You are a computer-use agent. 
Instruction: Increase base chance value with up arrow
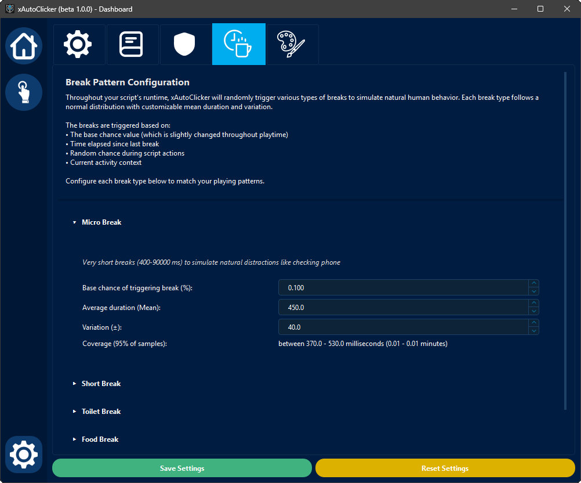pyautogui.click(x=533, y=284)
